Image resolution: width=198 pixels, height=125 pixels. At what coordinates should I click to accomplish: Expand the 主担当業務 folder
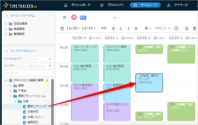click(6, 24)
